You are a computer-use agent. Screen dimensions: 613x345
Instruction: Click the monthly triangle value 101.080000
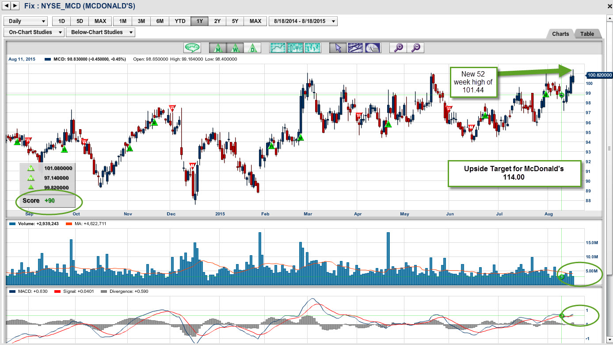(x=58, y=168)
